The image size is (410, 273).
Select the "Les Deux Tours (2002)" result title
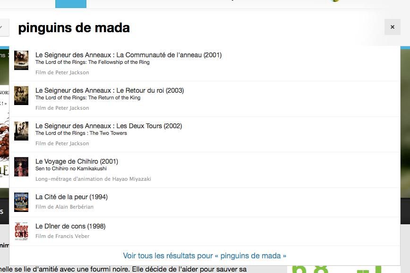pyautogui.click(x=108, y=126)
